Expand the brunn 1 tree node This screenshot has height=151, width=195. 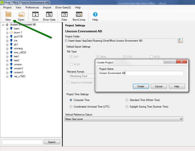coord(7,33)
